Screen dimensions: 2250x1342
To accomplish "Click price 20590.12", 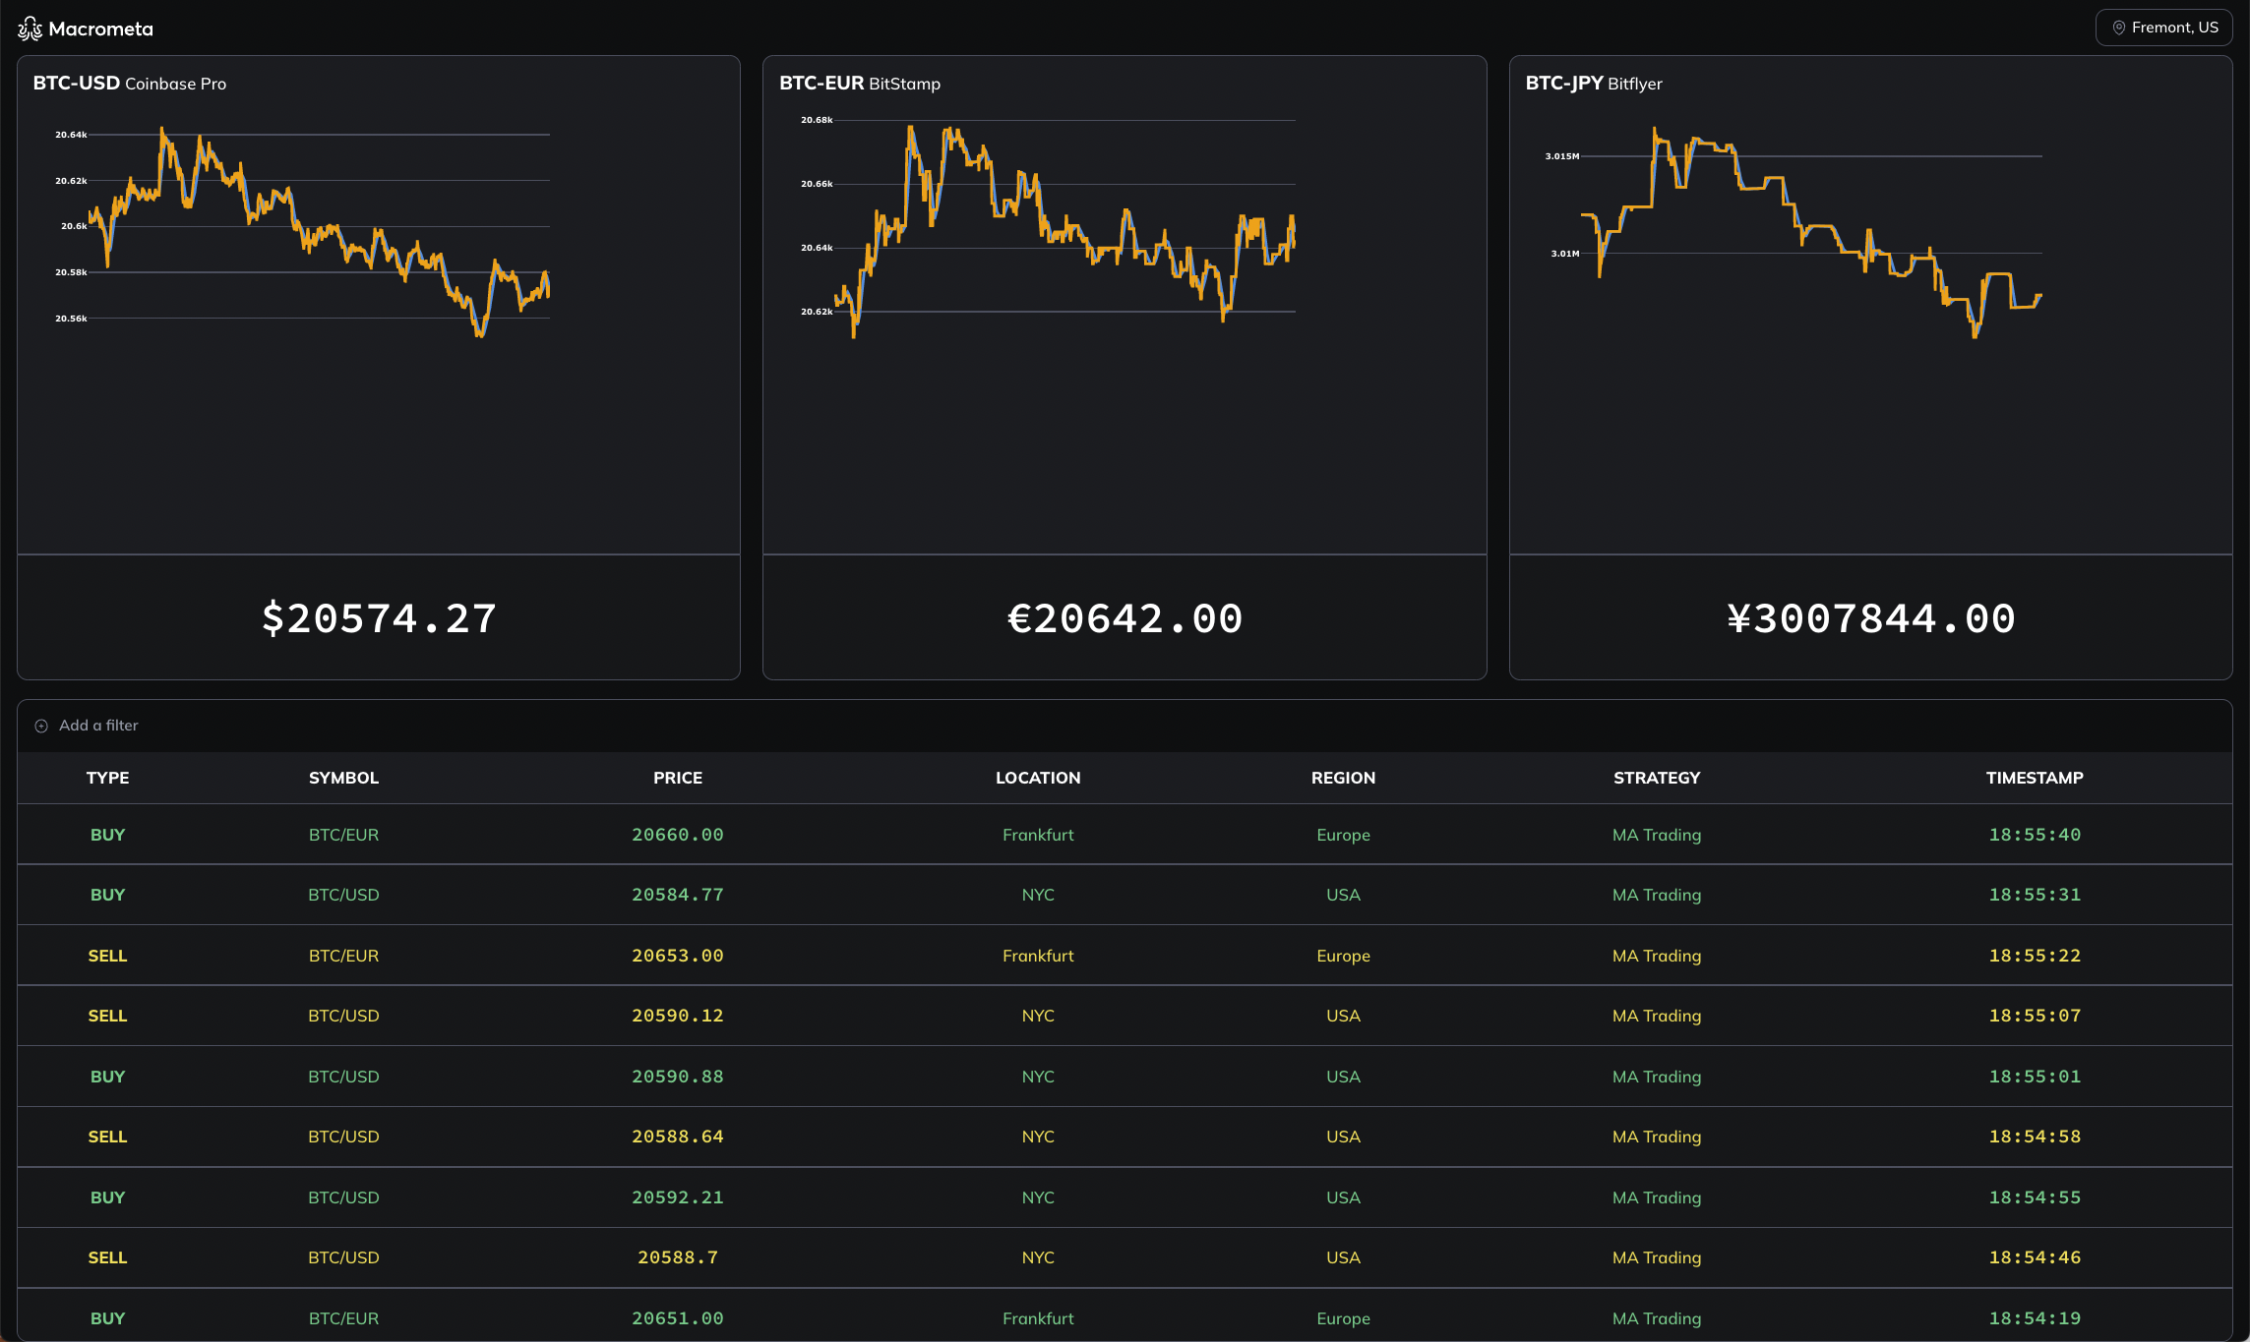I will (678, 1016).
